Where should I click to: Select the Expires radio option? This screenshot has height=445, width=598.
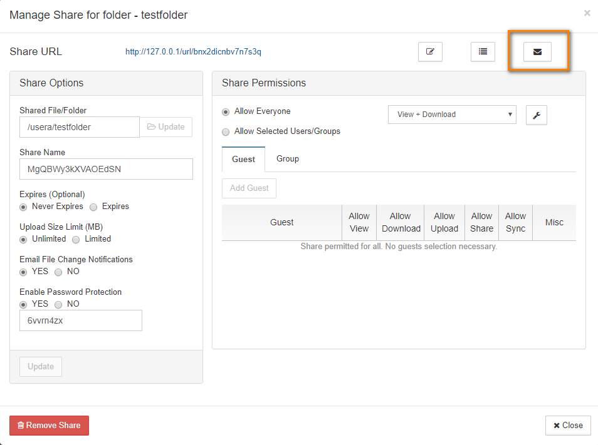pos(93,207)
